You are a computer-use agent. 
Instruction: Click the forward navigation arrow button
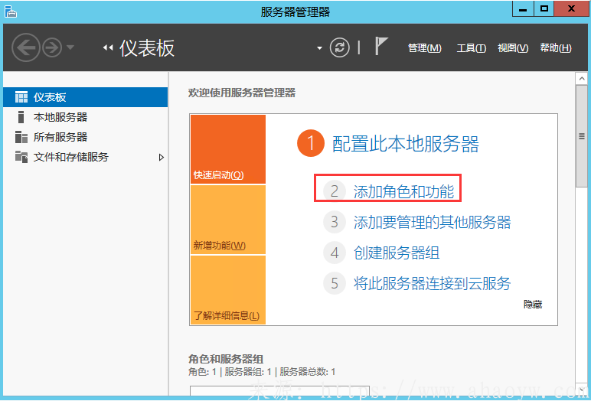[x=51, y=47]
